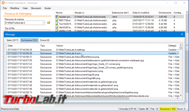Sort messages by Valore column header
Viewport: 189px width, 111px height.
111,46
